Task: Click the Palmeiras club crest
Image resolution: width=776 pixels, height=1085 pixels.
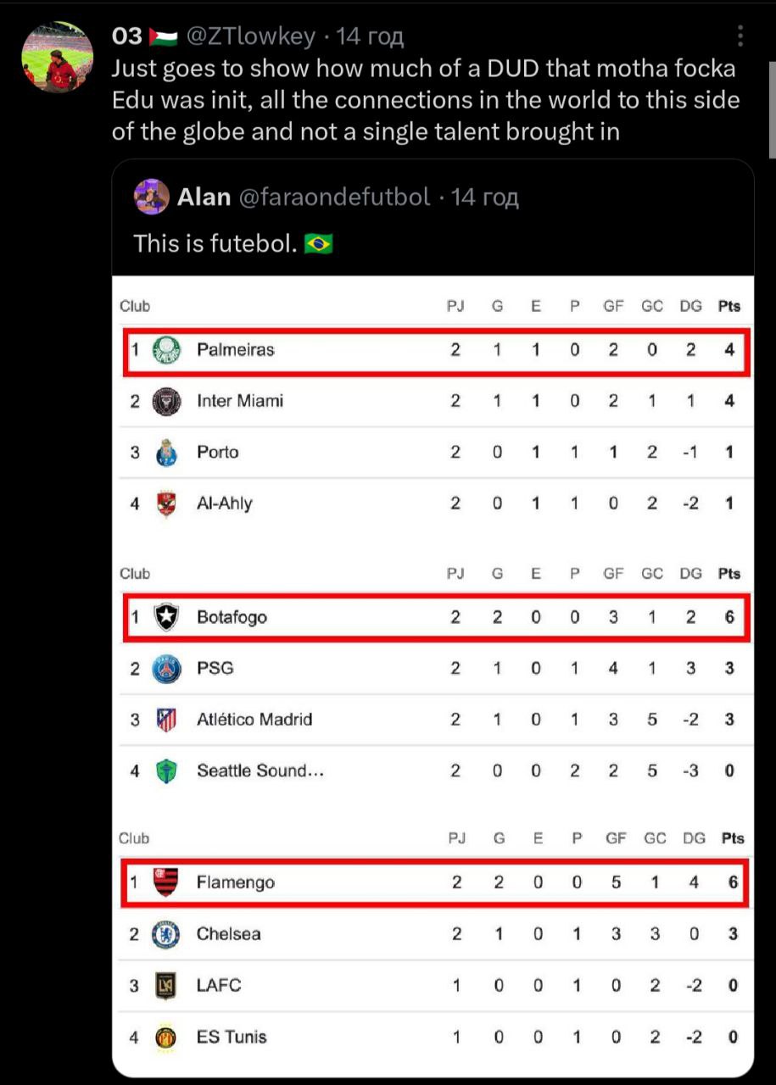Action: point(166,350)
